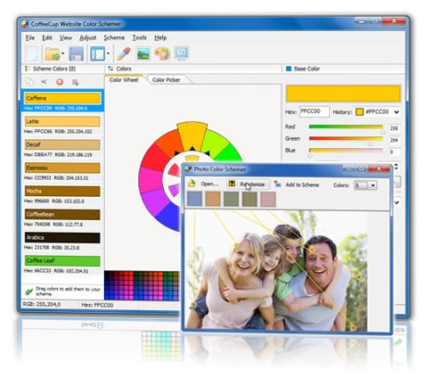Select the olive extracted photo swatch
The image size is (431, 385).
click(x=249, y=199)
